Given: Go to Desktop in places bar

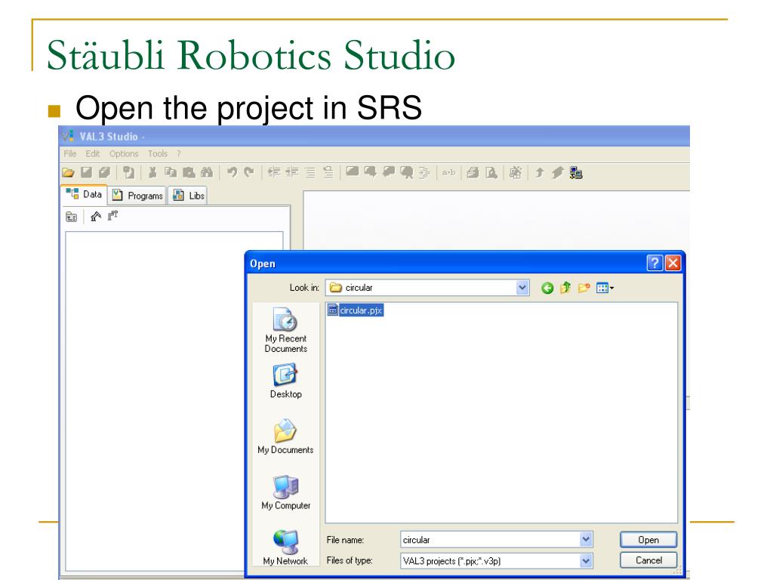Looking at the screenshot, I should click(285, 381).
